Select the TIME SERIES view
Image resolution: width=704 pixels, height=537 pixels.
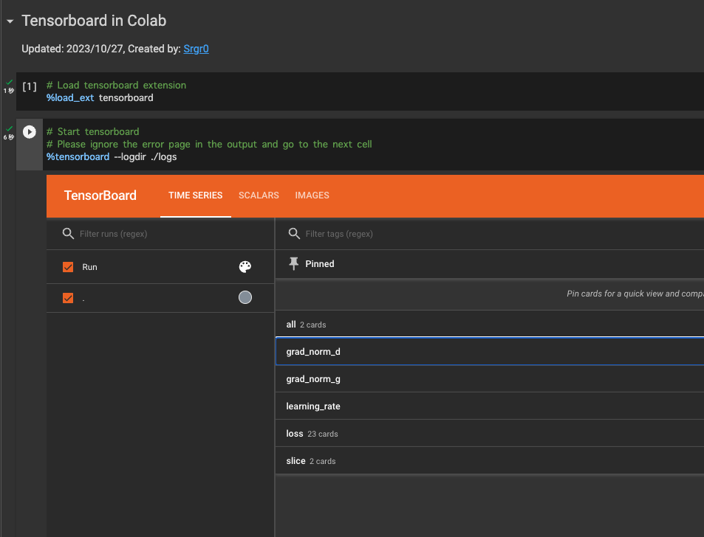click(195, 195)
